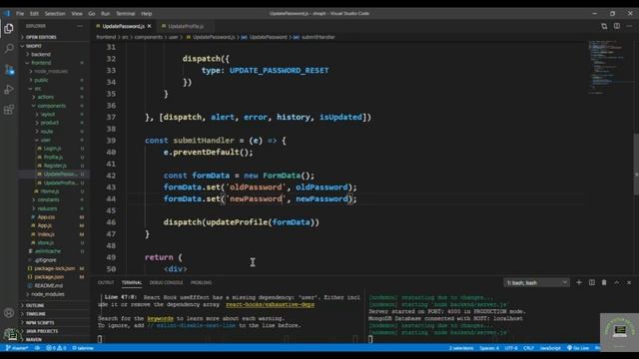Switch to the PROBLEMS panel tab
The height and width of the screenshot is (359, 639).
click(201, 282)
